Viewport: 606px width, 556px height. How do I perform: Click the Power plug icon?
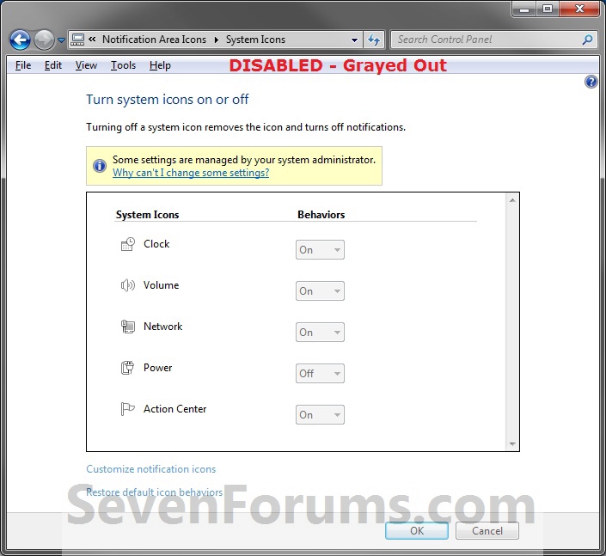pyautogui.click(x=128, y=368)
